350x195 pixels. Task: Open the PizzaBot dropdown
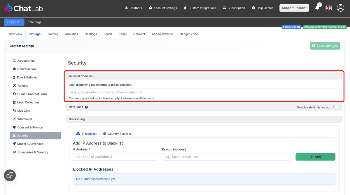[14, 22]
